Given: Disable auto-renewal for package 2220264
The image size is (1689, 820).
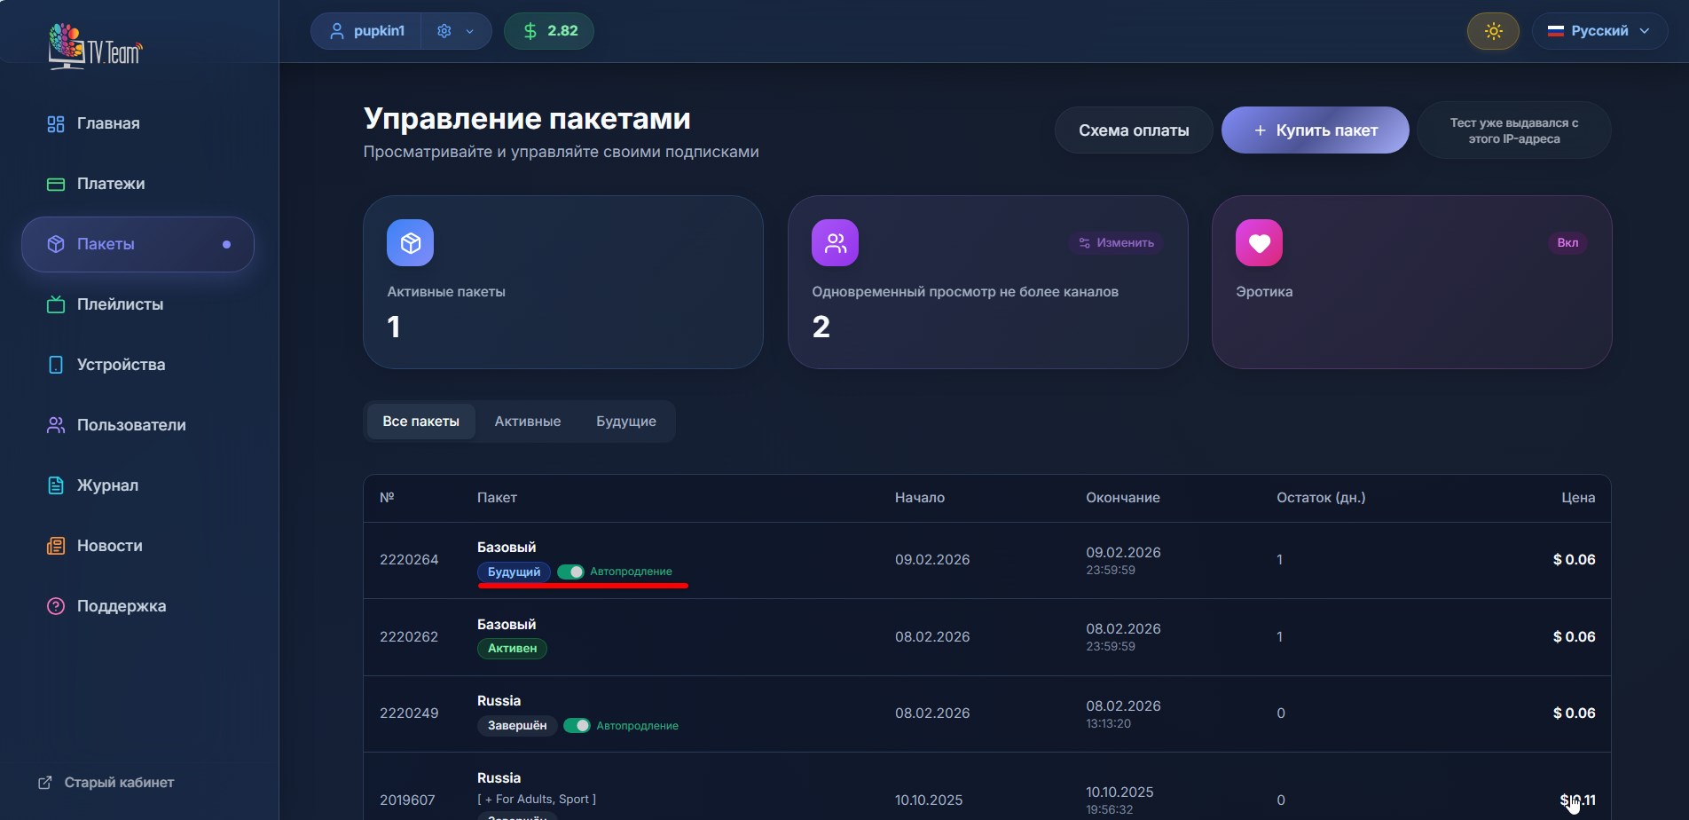Looking at the screenshot, I should tap(571, 572).
